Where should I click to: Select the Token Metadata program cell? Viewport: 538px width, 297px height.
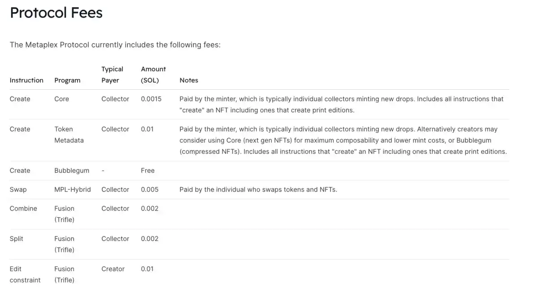(x=69, y=135)
